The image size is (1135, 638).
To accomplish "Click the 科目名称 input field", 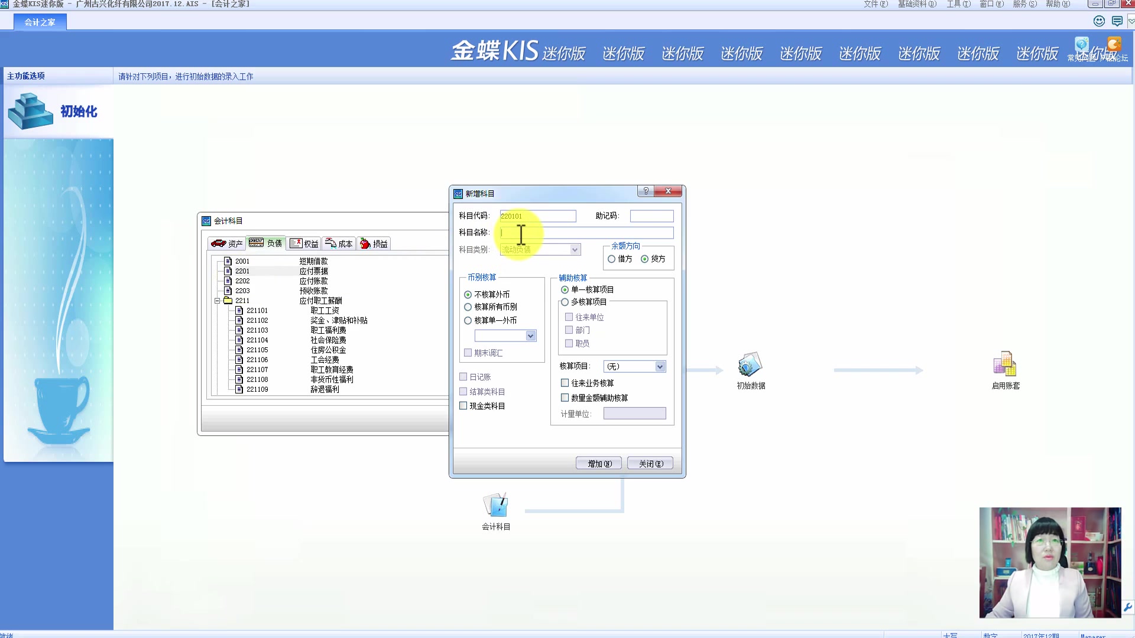I will 586,233.
